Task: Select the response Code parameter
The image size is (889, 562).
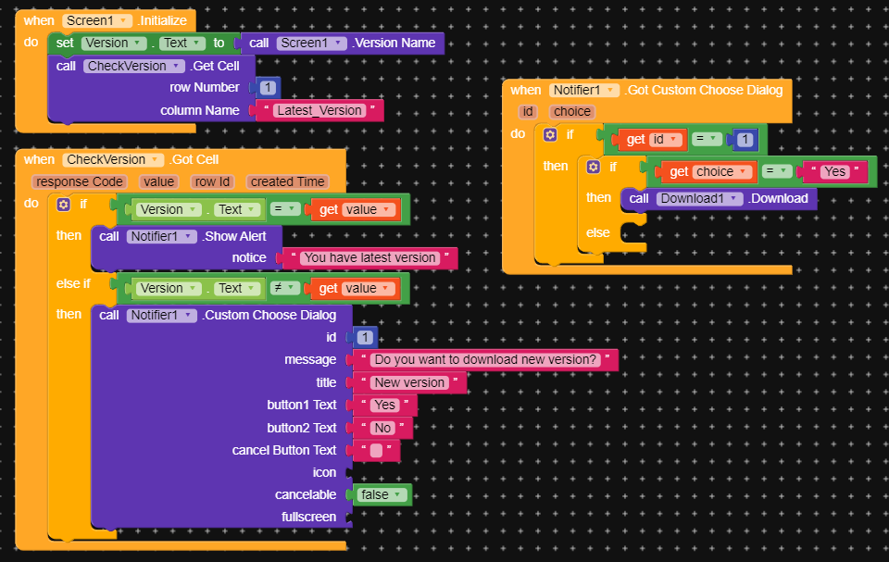Action: [x=80, y=182]
